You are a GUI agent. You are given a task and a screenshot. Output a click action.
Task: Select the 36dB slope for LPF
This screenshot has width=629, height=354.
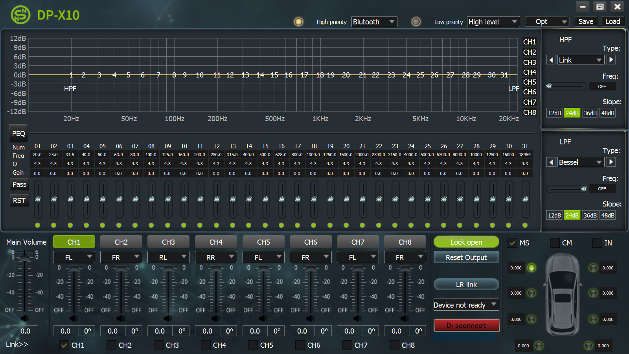[x=590, y=215]
